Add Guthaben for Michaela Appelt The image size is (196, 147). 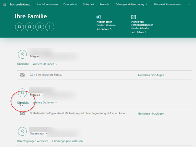[151, 113]
